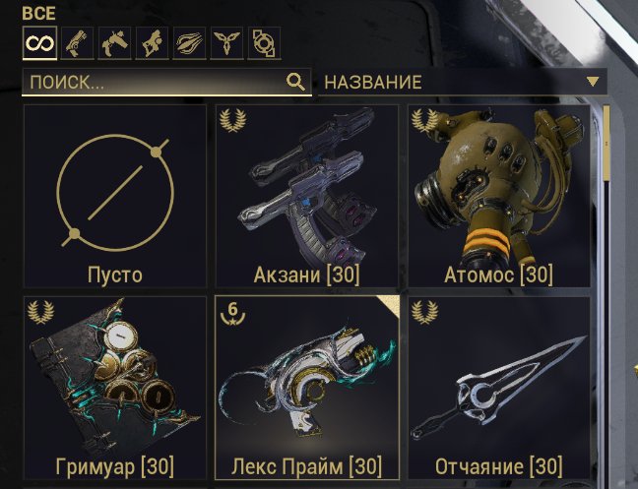Pick the winged emblem filter icon
638x489 pixels.
coord(226,43)
